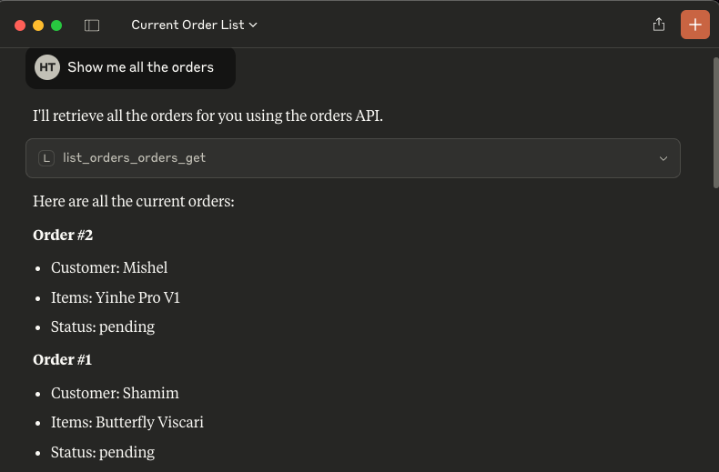
Task: Click the 'Show me all the orders' message
Action: click(140, 67)
